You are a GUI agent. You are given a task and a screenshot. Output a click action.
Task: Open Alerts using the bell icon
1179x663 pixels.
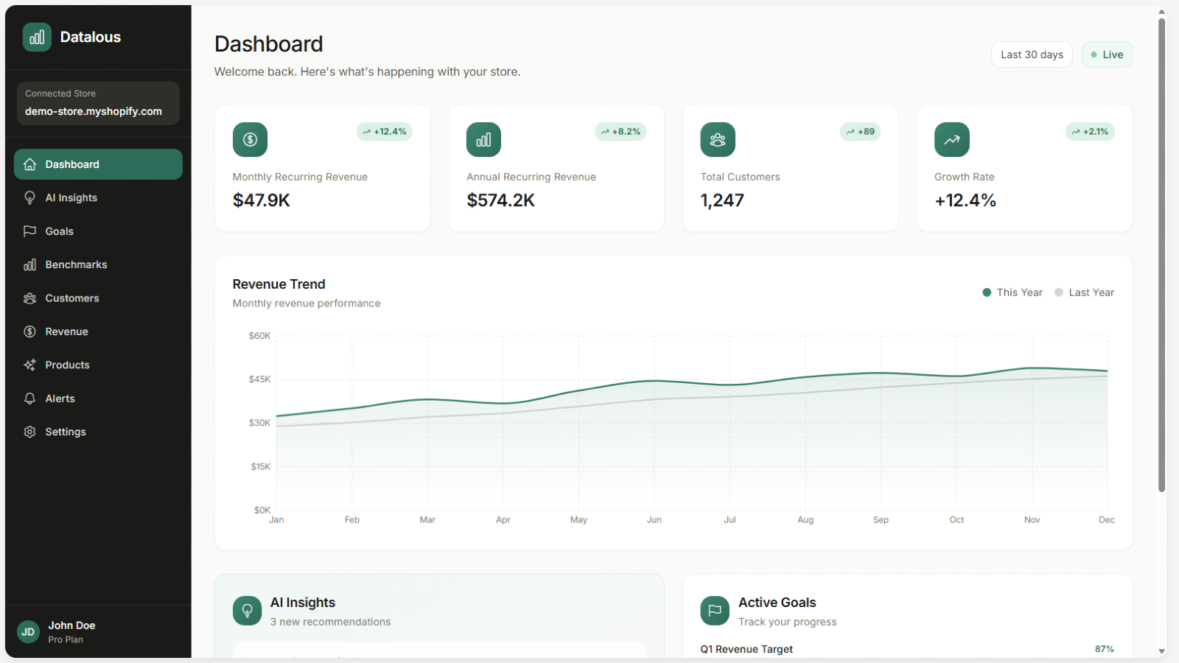[x=29, y=398]
